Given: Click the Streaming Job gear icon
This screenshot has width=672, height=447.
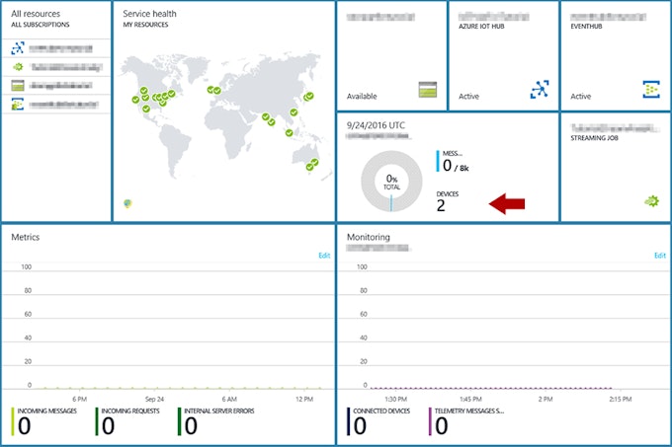Looking at the screenshot, I should (652, 201).
